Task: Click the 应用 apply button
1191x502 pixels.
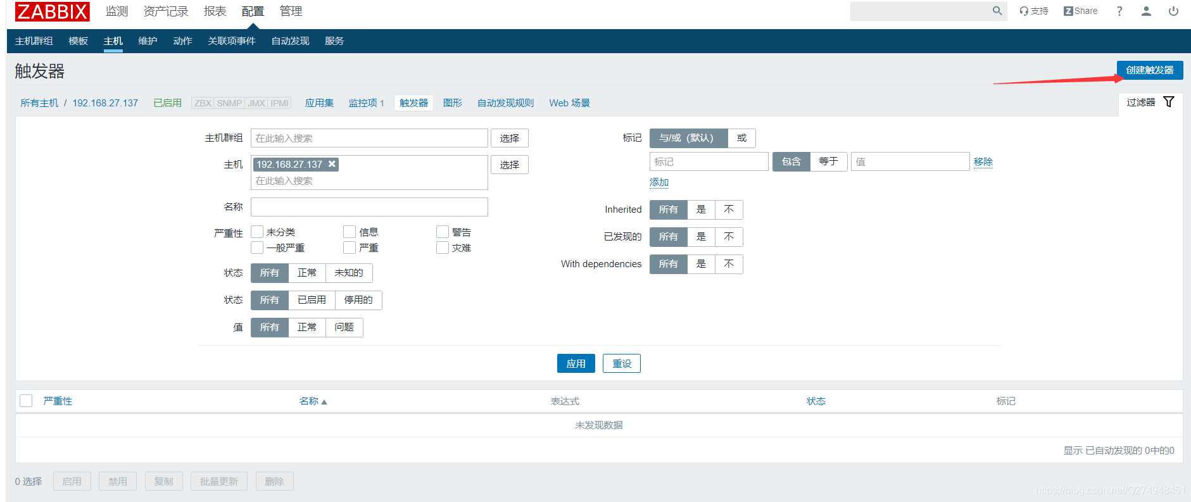Action: tap(576, 363)
